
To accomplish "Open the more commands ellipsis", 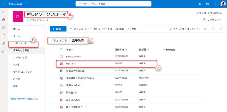I will point(142,29).
